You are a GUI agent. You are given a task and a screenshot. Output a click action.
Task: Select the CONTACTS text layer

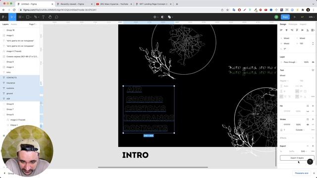pyautogui.click(x=20, y=78)
